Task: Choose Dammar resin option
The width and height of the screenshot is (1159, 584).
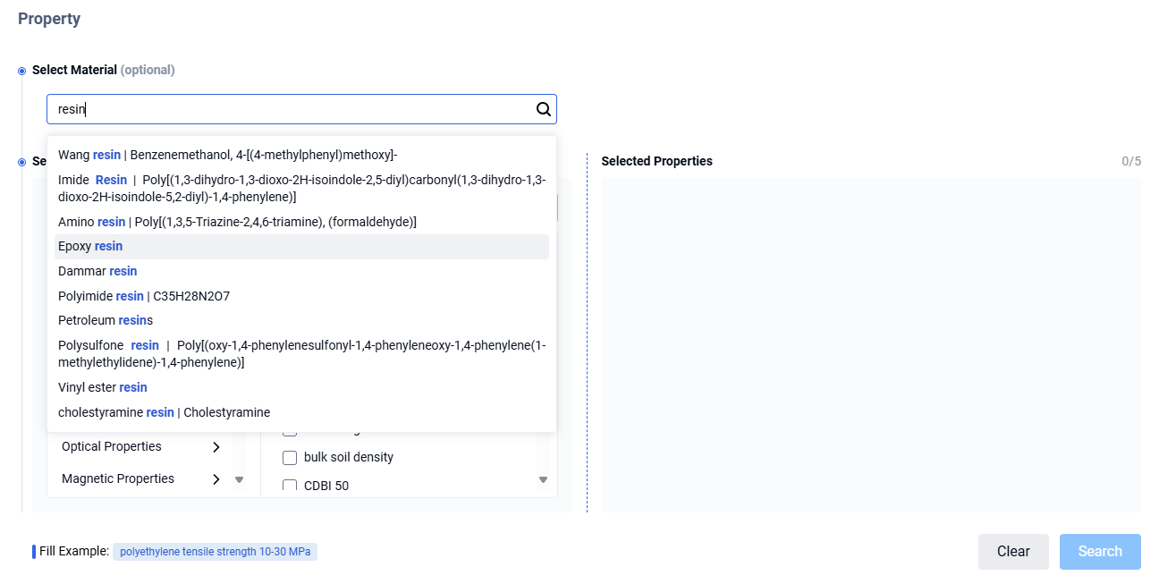Action: point(97,271)
